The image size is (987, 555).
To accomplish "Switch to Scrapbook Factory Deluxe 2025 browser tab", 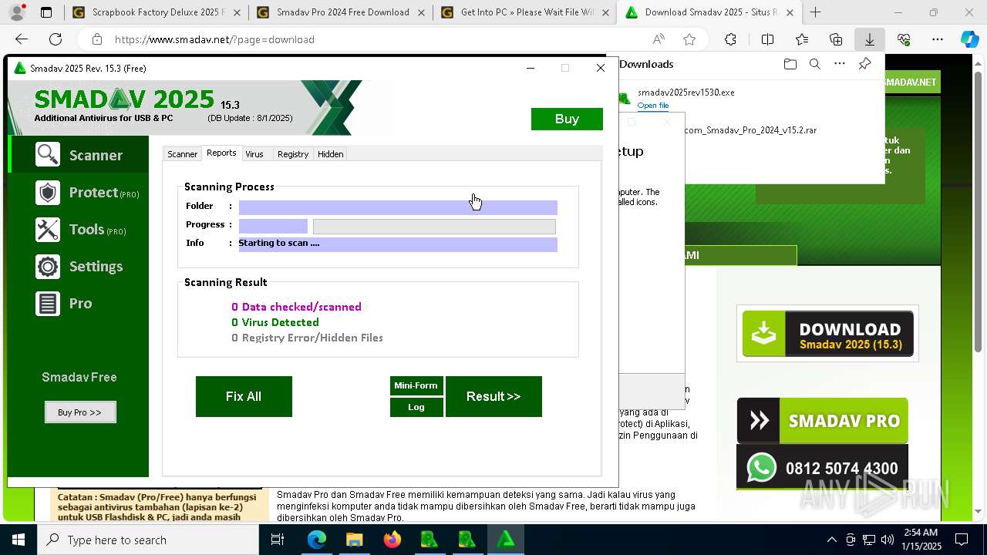I will (x=158, y=12).
